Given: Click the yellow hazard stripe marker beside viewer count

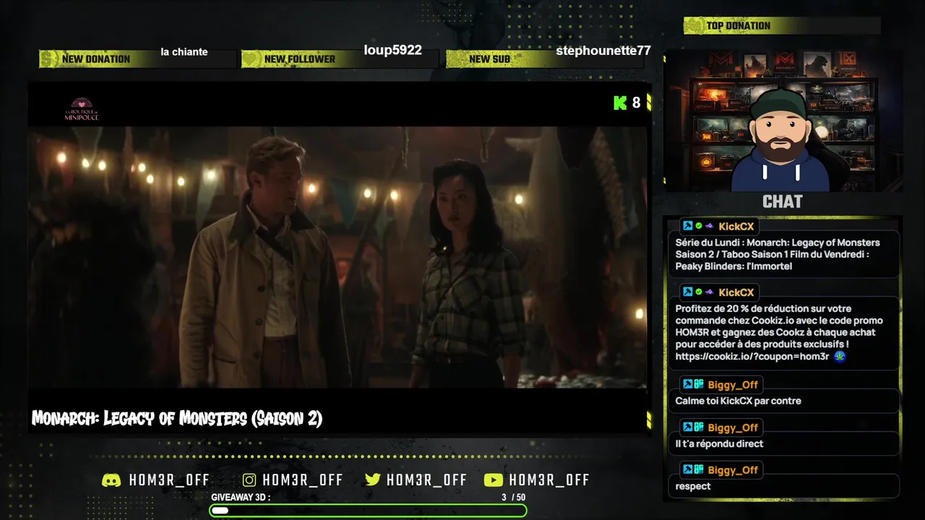Looking at the screenshot, I should [649, 103].
